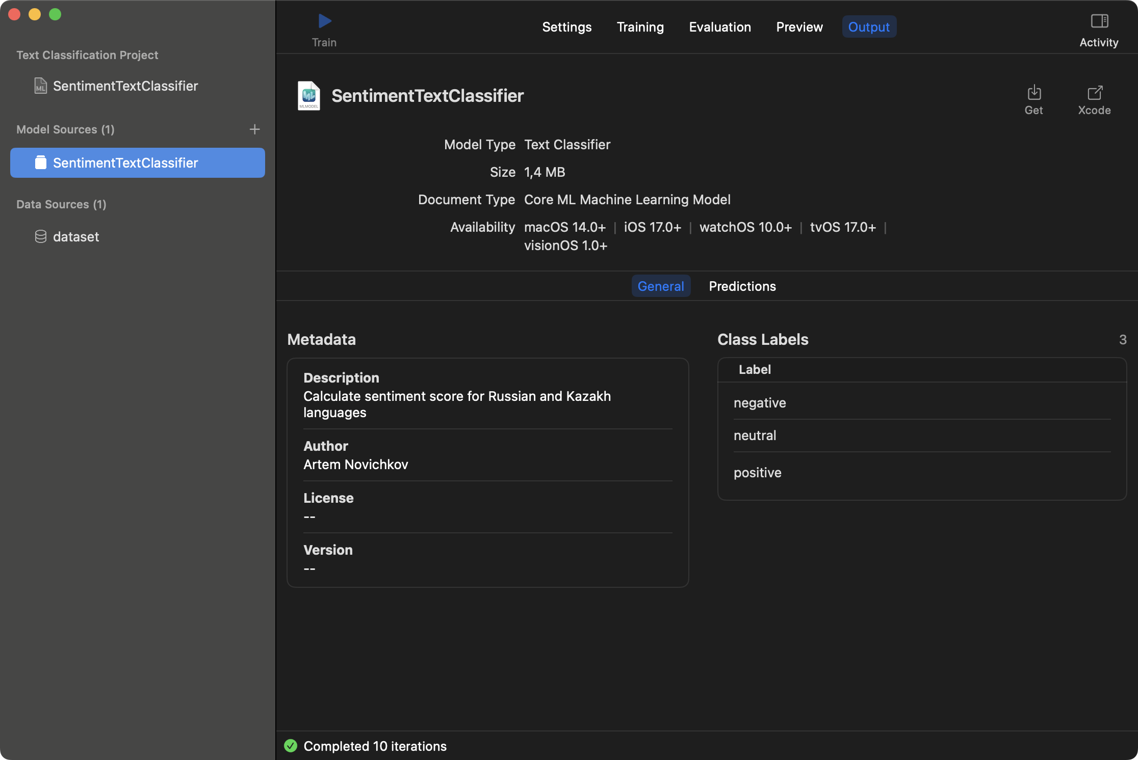Toggle to the Preview section
1138x760 pixels.
[x=799, y=26]
